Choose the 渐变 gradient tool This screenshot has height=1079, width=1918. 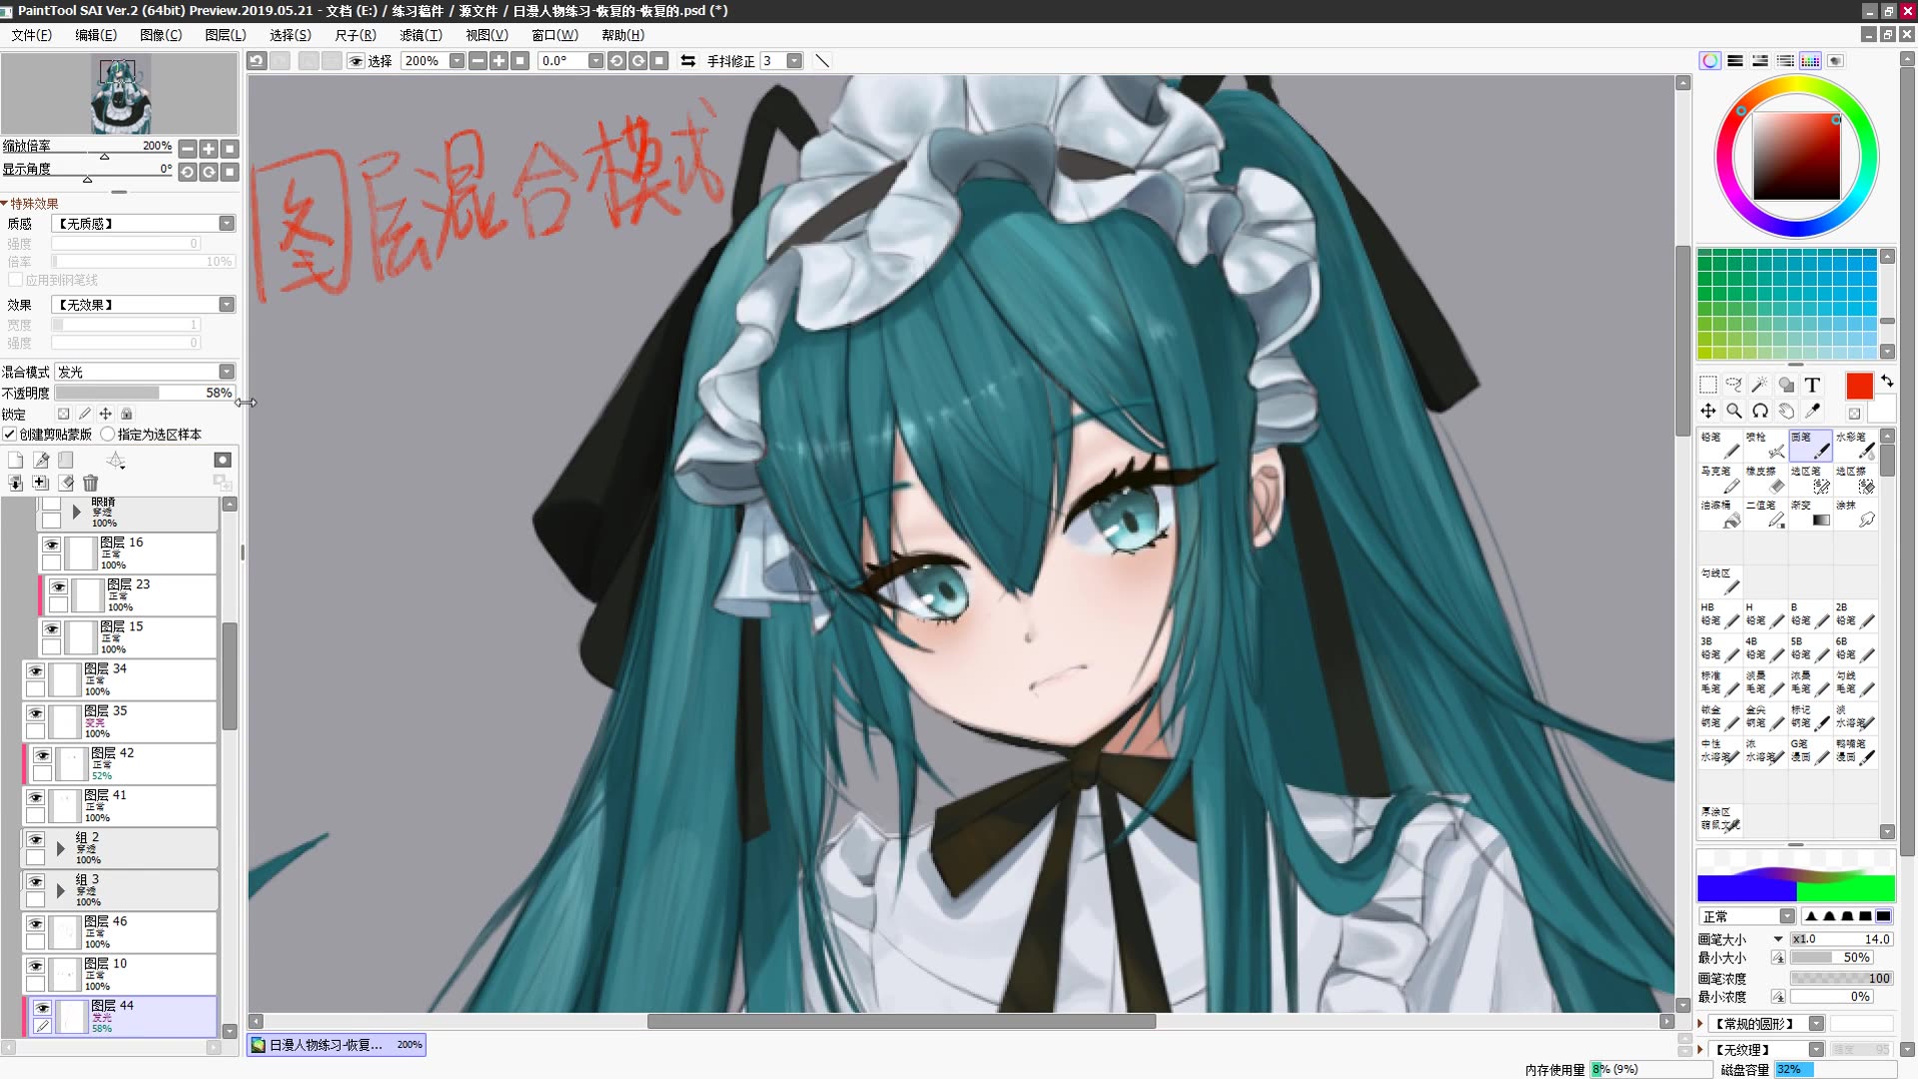pyautogui.click(x=1810, y=513)
